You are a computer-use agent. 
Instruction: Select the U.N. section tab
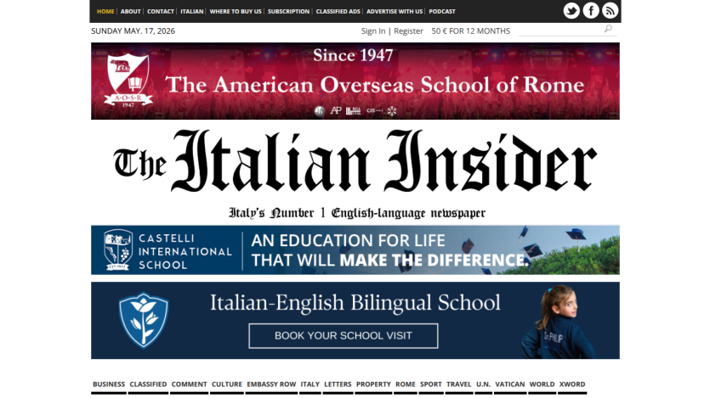pyautogui.click(x=483, y=384)
